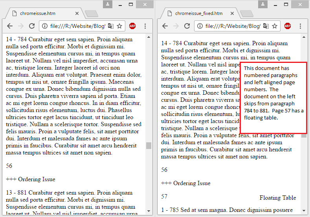Open a new tab in the right window
This screenshot has height=217, width=310.
pyautogui.click(x=246, y=14)
